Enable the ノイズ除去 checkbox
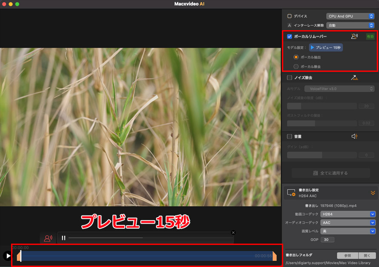 pos(290,78)
